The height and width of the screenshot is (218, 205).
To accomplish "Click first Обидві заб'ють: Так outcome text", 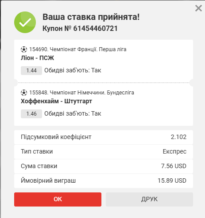I will pos(73,71).
